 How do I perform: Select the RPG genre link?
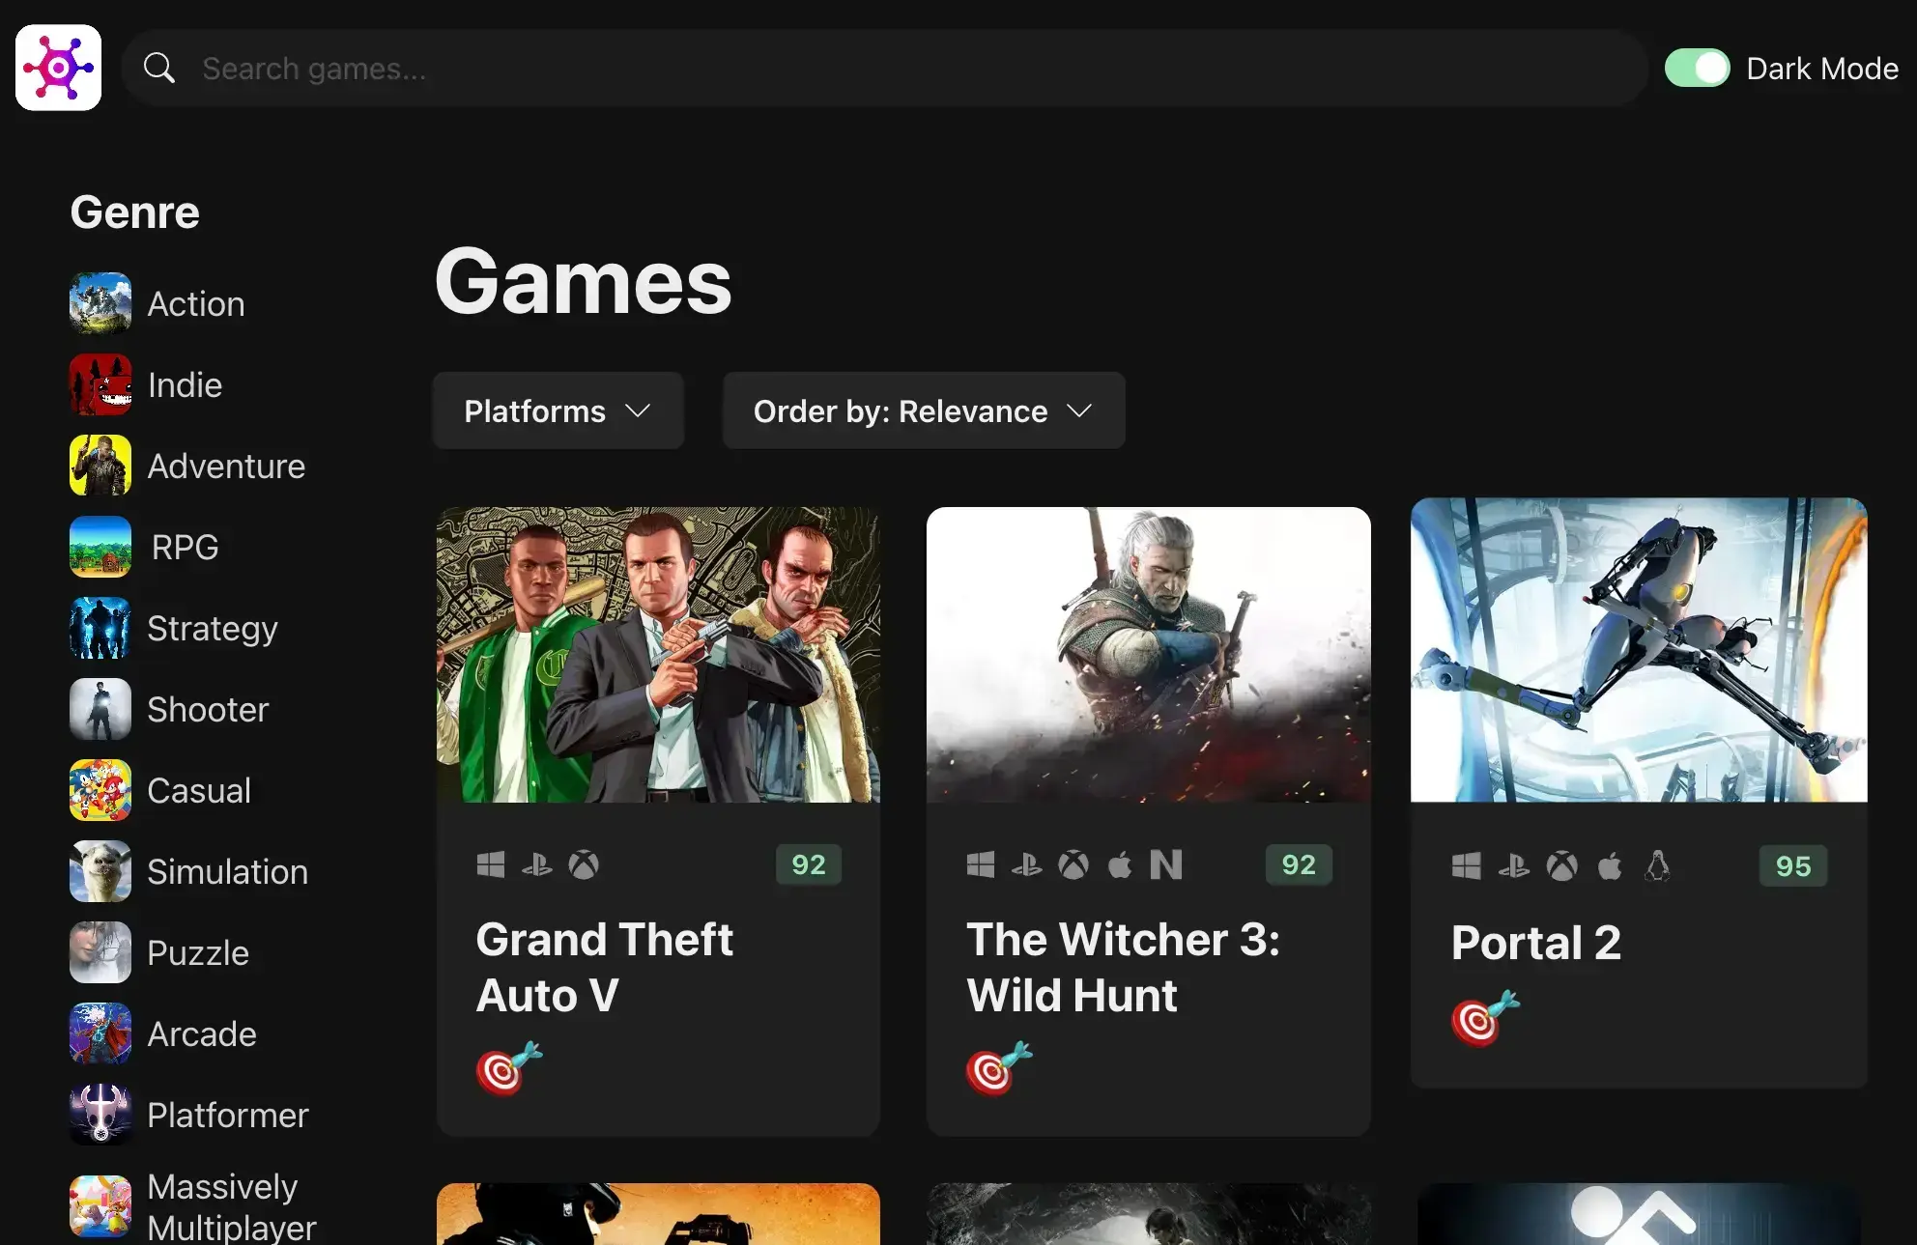(185, 548)
